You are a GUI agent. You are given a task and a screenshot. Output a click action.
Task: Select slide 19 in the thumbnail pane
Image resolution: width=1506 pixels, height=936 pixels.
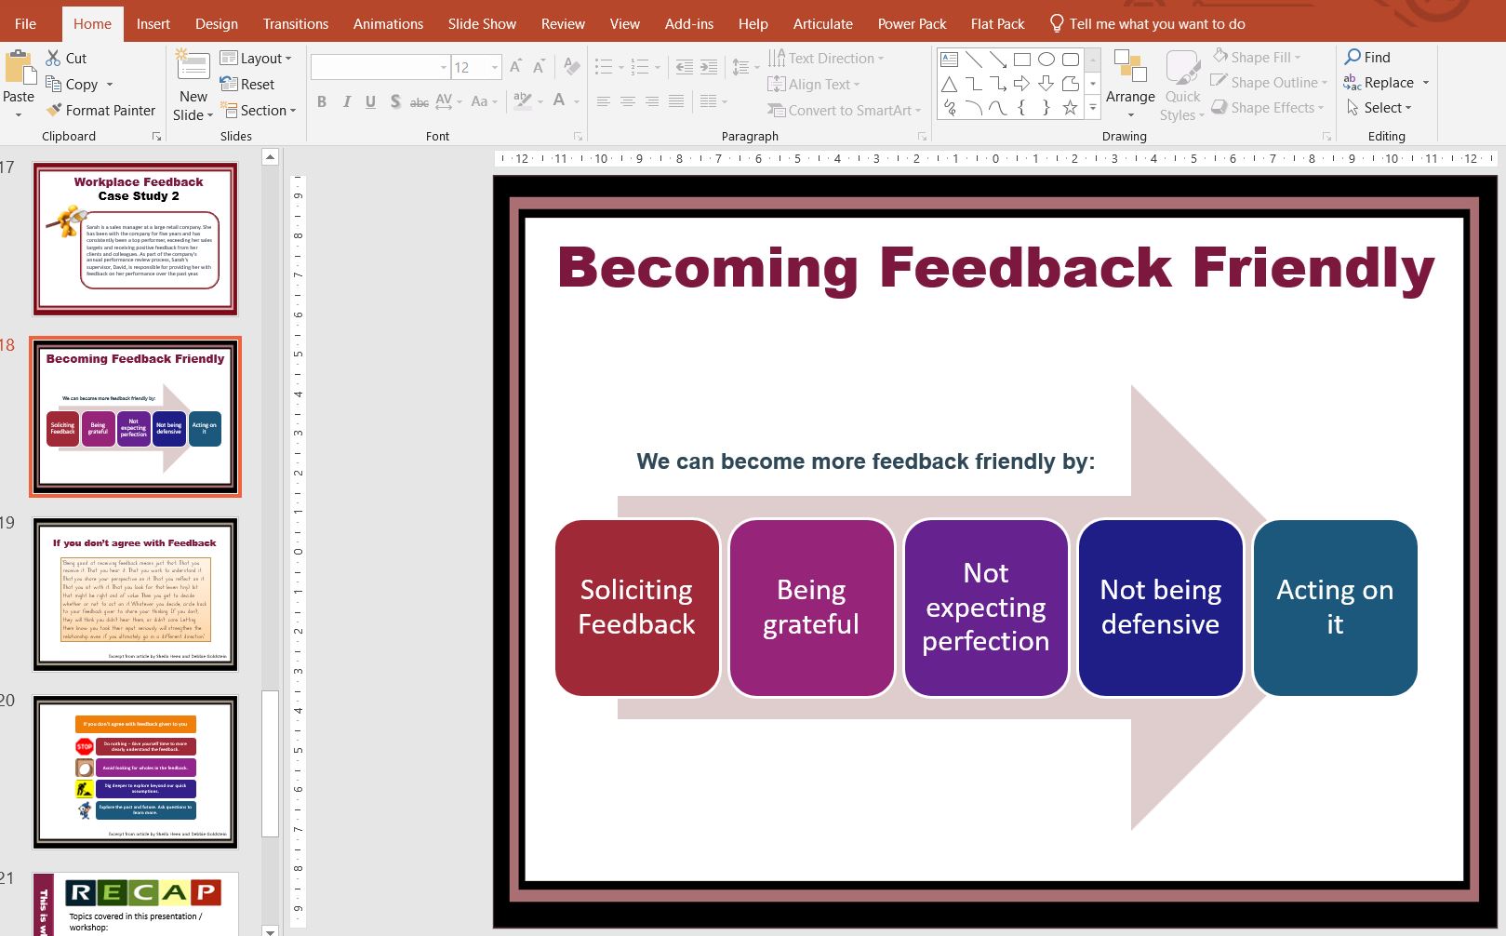point(135,594)
